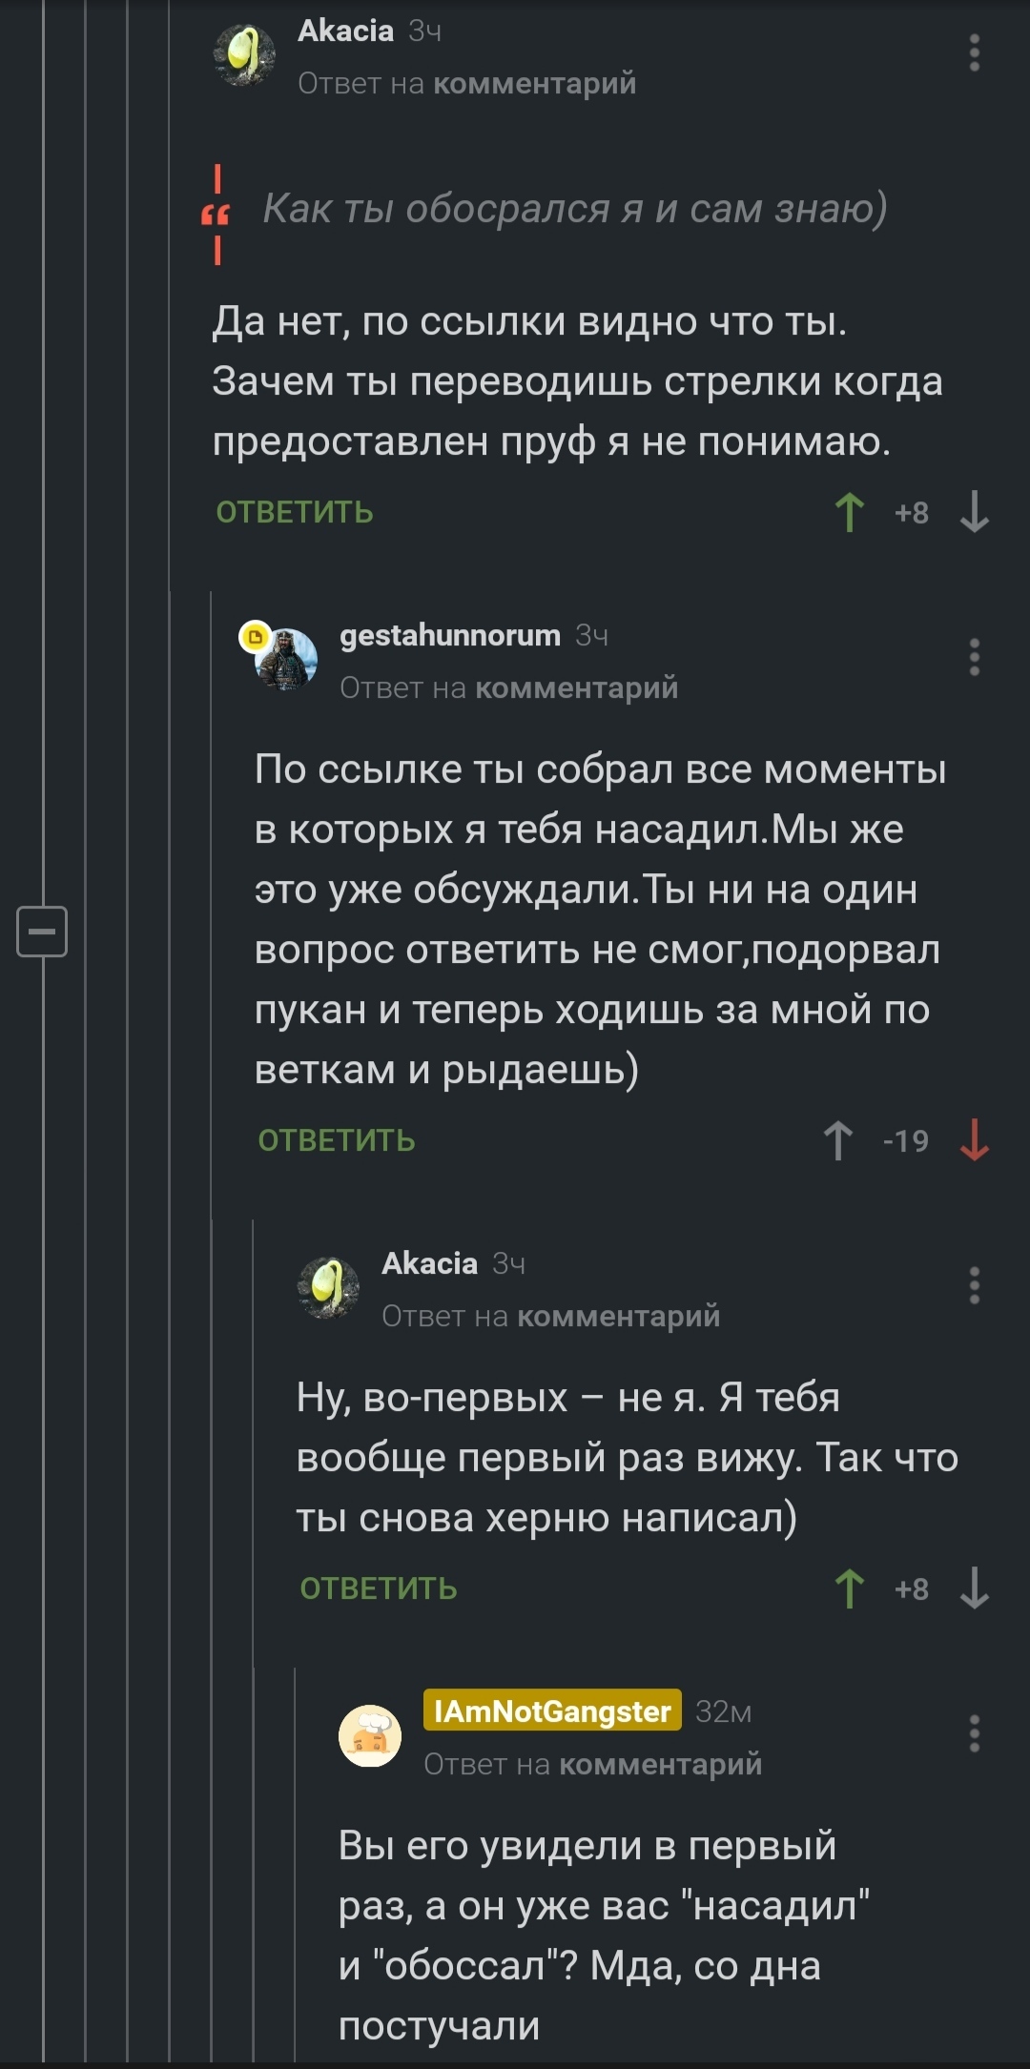Open three-dot menu on Akacia's second comment
The image size is (1030, 2069).
pos(974,1286)
